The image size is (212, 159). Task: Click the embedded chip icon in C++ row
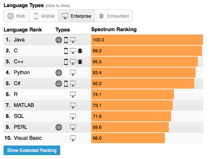point(80,62)
